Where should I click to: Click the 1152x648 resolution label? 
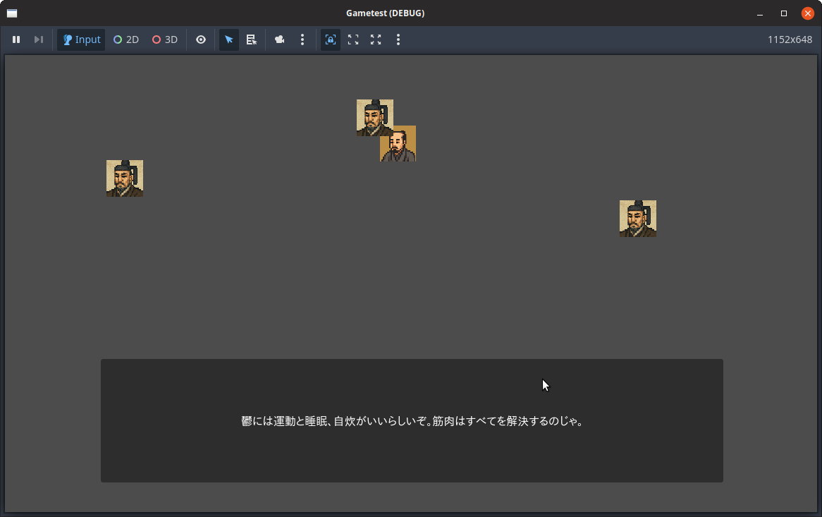tap(790, 39)
